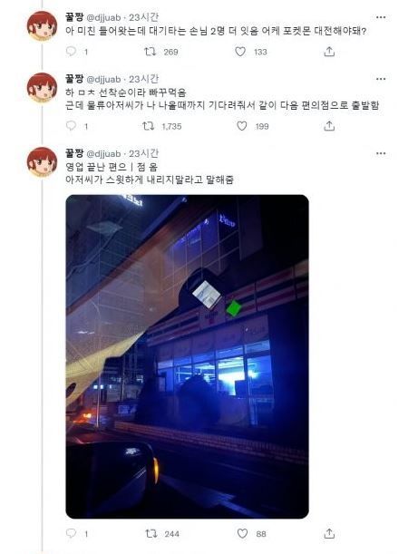This screenshot has width=408, height=554.
Task: Reply to the first tweet about waiting customers
Action: click(x=71, y=52)
